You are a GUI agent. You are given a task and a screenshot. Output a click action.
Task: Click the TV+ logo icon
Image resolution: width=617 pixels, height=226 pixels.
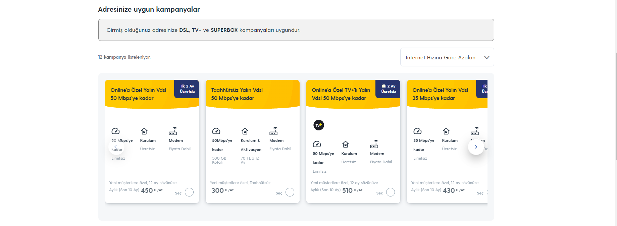pos(318,125)
